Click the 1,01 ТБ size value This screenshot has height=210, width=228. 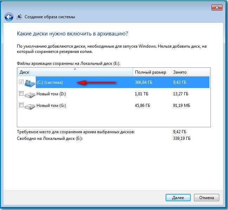[141, 94]
